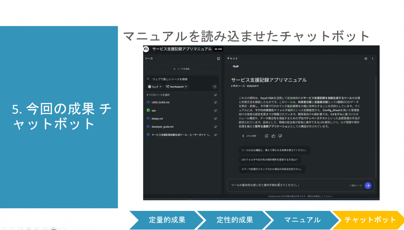Click the NotebookLM logo icon
Screen dimensions: 404x230
click(146, 49)
